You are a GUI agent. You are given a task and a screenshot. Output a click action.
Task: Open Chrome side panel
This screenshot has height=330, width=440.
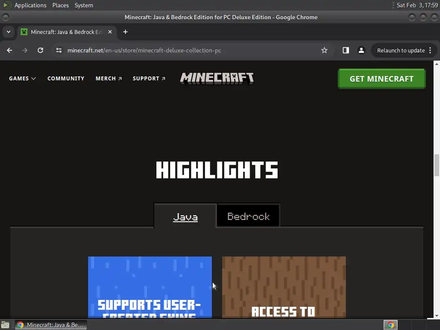pos(346,50)
